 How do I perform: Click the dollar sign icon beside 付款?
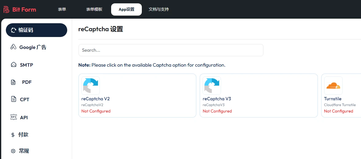pyautogui.click(x=13, y=135)
